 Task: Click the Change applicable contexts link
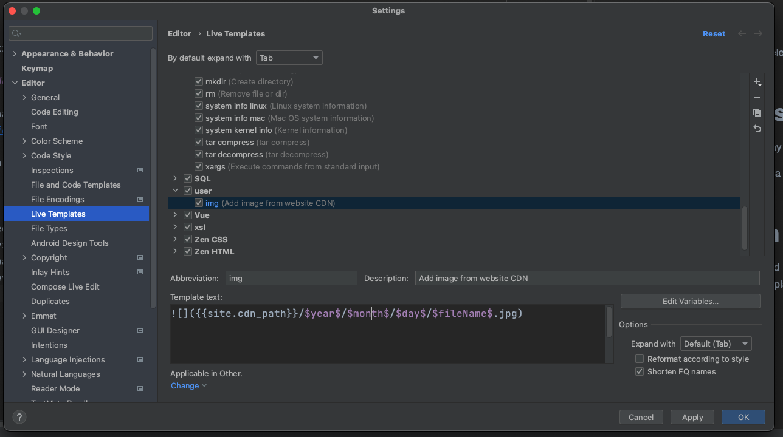click(188, 385)
